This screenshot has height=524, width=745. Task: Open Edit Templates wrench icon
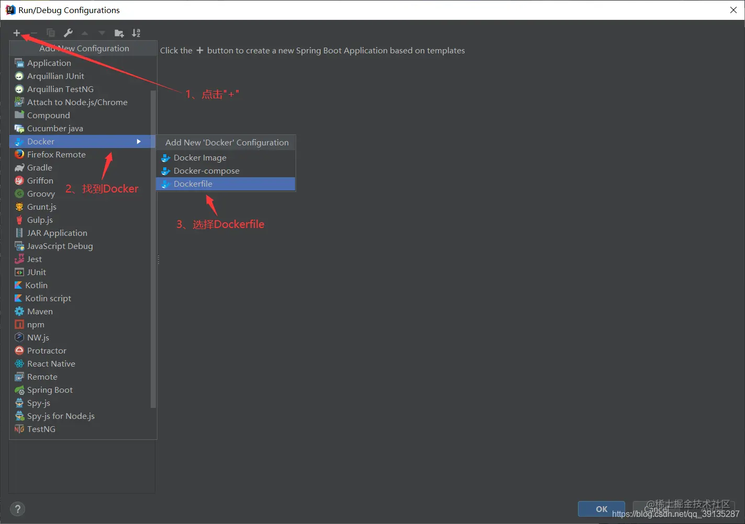pyautogui.click(x=68, y=33)
